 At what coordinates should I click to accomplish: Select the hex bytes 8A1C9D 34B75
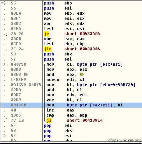coord(27,85)
